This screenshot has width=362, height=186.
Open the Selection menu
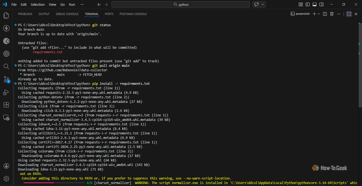38,4
